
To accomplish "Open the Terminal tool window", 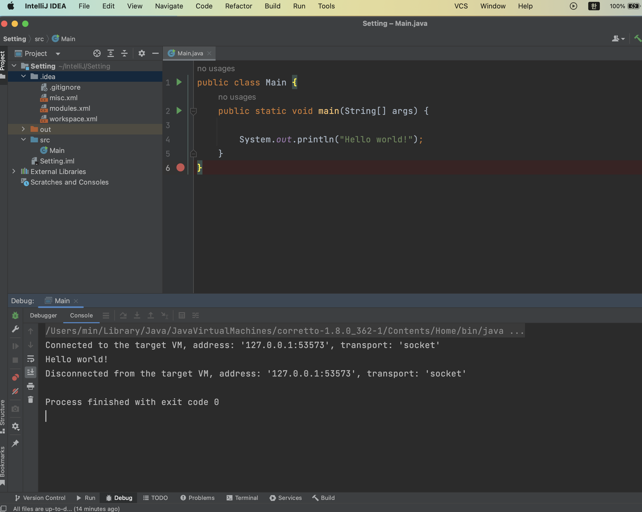I will pos(242,498).
